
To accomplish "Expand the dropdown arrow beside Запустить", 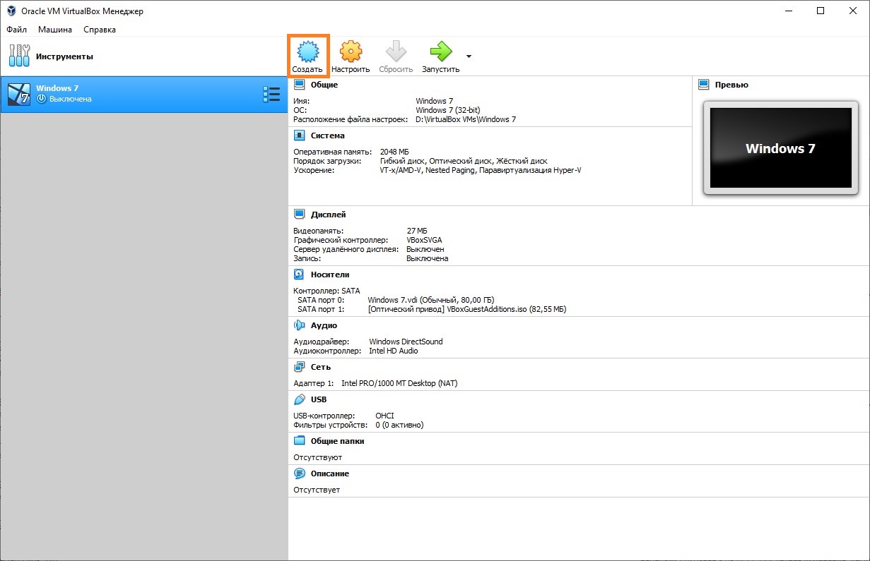I will pyautogui.click(x=469, y=56).
